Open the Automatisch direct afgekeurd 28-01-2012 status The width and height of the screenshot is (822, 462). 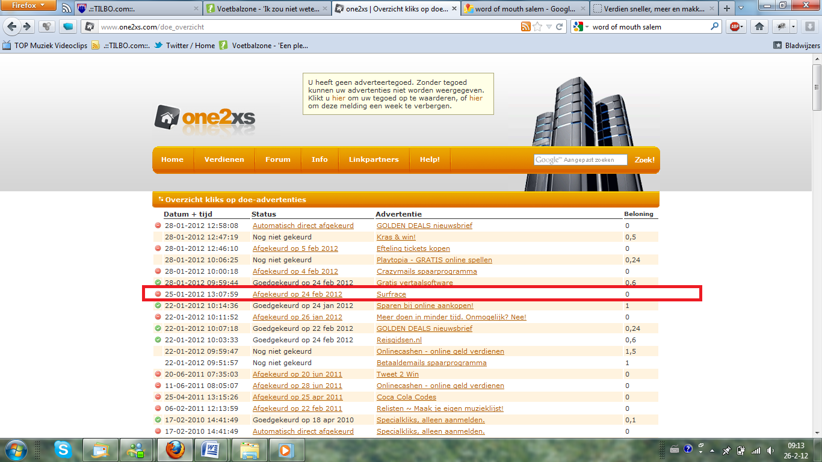[303, 226]
